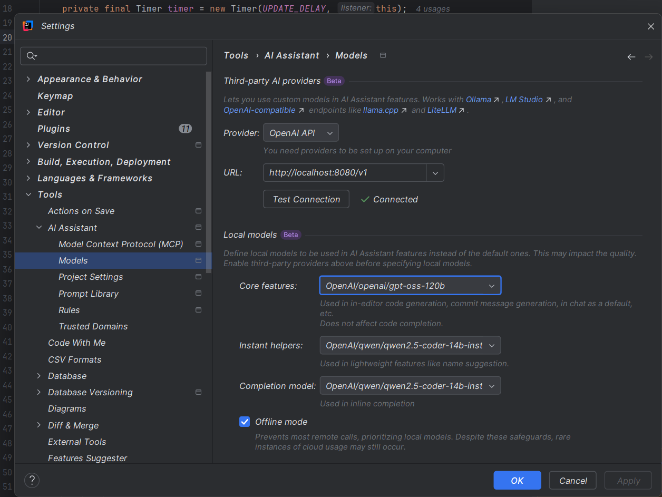Open the URL history dropdown arrow
The image size is (662, 497).
[x=435, y=172]
